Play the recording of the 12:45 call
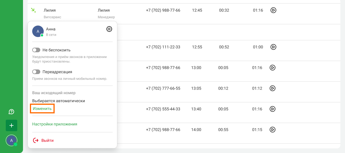The height and width of the screenshot is (153, 345). (x=273, y=10)
